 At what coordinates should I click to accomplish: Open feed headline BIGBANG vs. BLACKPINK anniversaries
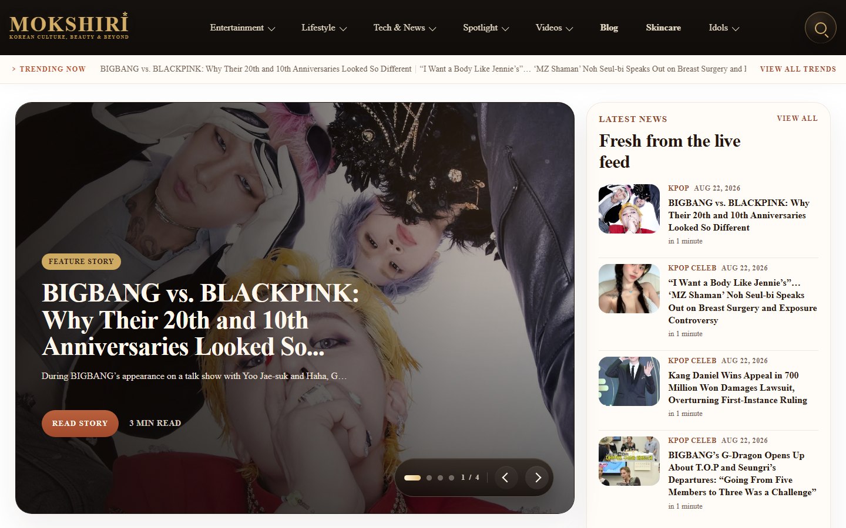[x=738, y=215]
